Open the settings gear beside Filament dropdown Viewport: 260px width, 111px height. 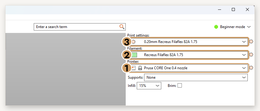(x=251, y=55)
